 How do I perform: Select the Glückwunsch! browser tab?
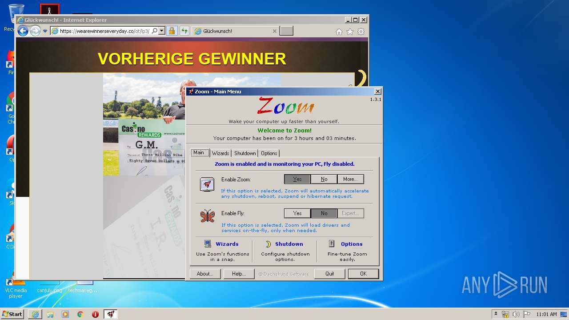pos(236,31)
